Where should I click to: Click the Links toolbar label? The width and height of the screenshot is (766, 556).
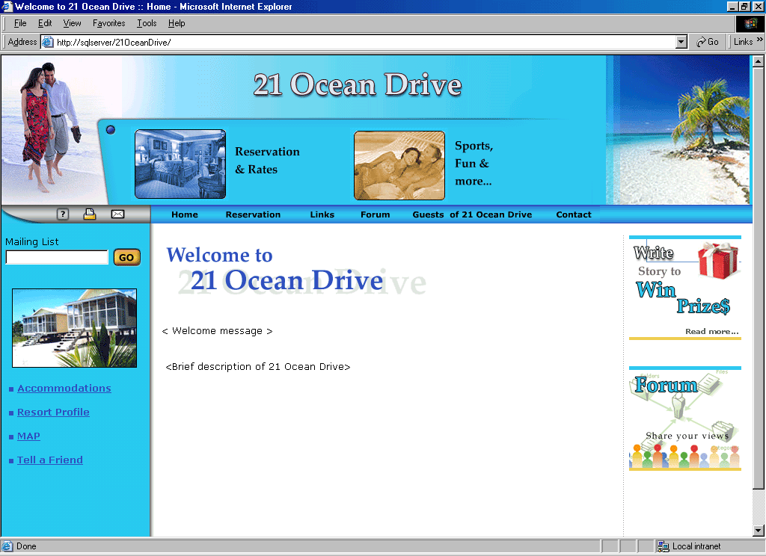click(x=743, y=42)
